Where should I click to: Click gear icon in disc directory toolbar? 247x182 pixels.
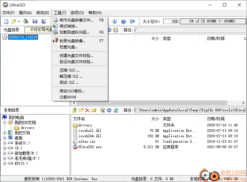pos(110,30)
